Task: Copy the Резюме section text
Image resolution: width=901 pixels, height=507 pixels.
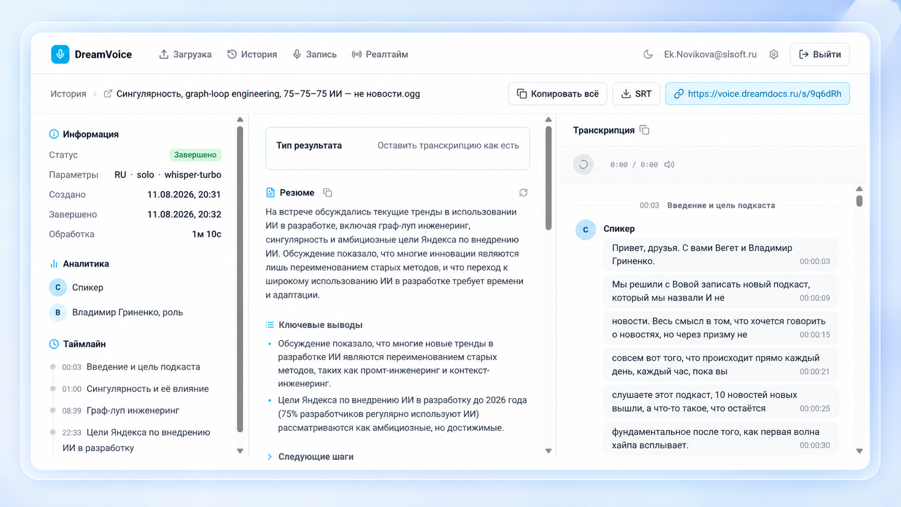Action: point(328,192)
